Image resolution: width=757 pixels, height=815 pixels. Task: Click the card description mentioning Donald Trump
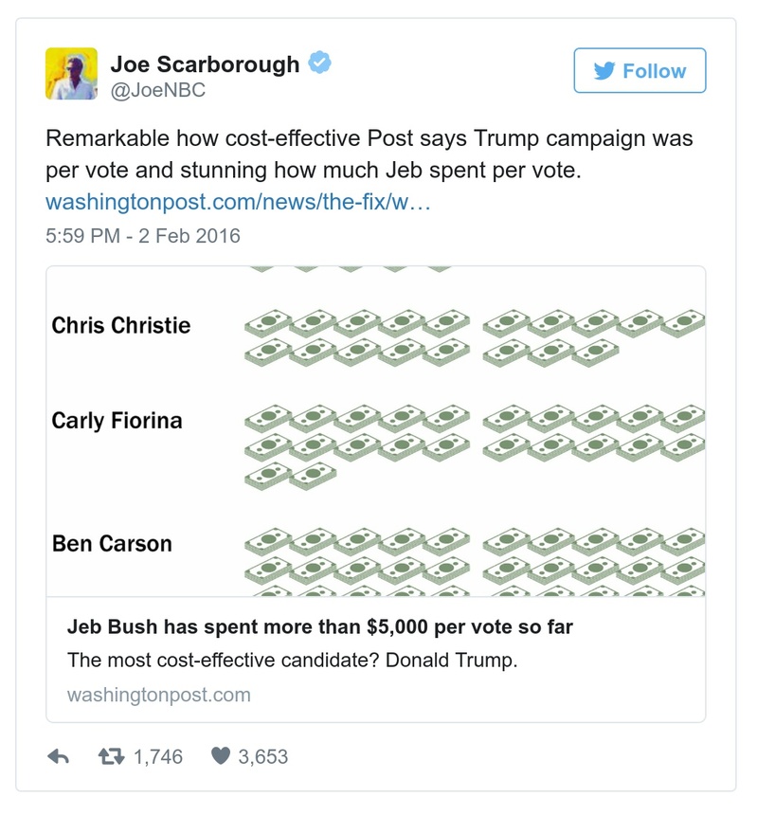[x=293, y=661]
